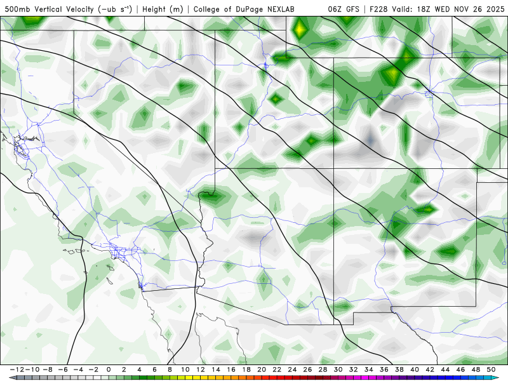The height and width of the screenshot is (381, 508).
Task: Click the "16" colorbar label
Action: (x=231, y=370)
